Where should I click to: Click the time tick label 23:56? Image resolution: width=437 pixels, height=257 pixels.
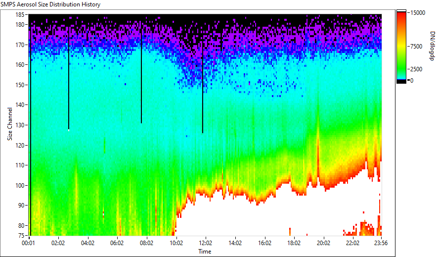pyautogui.click(x=381, y=243)
